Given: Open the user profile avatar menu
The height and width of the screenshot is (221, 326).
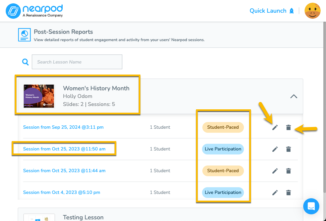Looking at the screenshot, I should (312, 11).
